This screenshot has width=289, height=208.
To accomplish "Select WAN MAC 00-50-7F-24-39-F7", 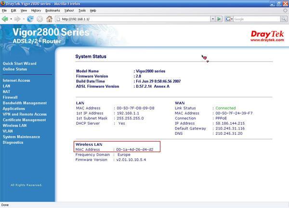I will tap(234, 113).
